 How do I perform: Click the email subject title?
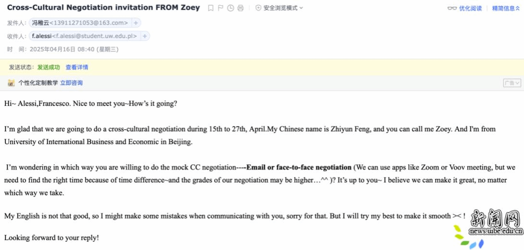[103, 7]
